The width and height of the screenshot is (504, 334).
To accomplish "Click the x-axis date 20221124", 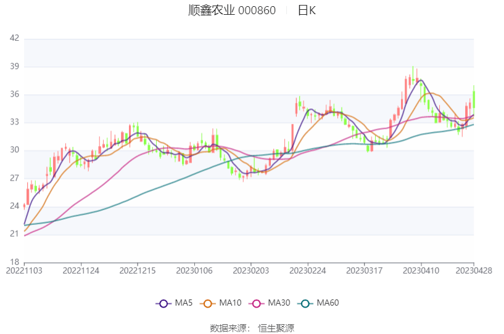I will [x=81, y=271].
